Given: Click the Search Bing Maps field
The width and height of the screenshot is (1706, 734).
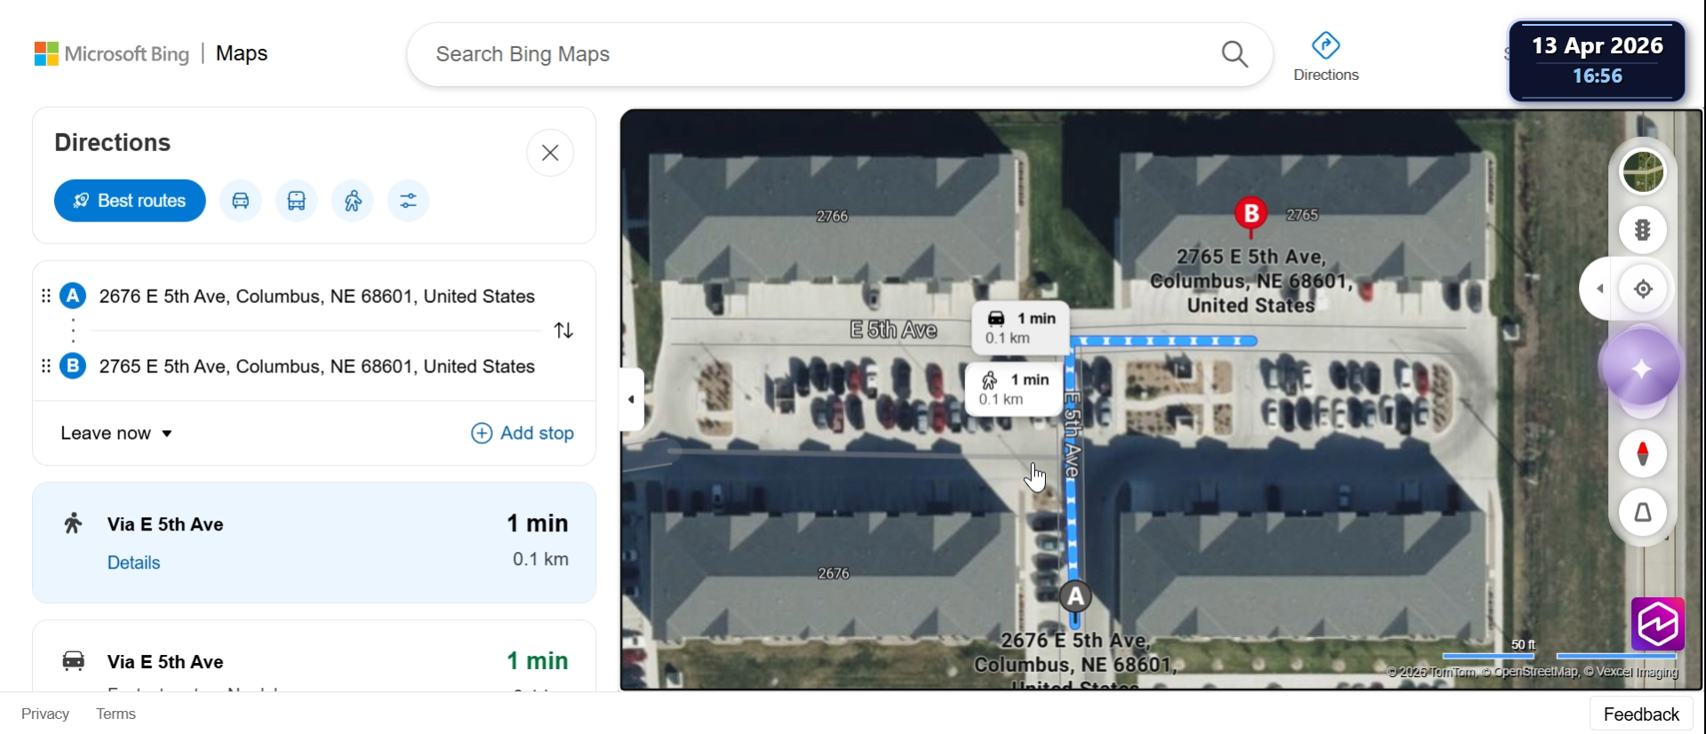Looking at the screenshot, I should point(822,54).
